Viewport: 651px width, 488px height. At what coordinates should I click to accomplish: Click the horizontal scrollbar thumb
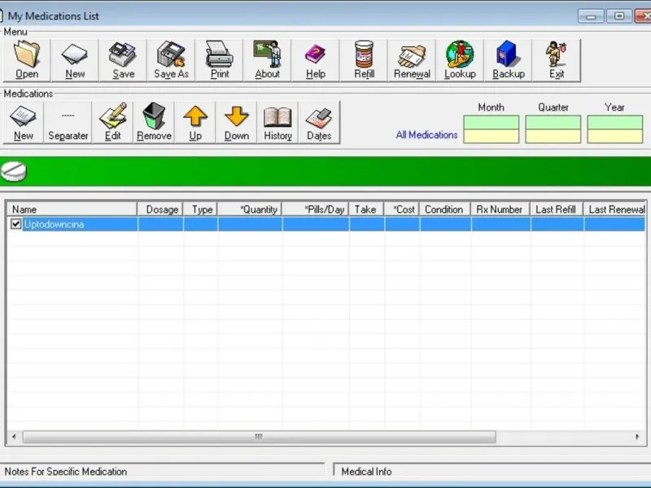pyautogui.click(x=259, y=437)
